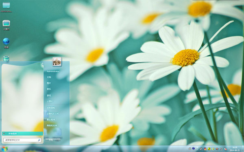Click the magnifier icon in search box
244x152 pixels.
[39, 140]
